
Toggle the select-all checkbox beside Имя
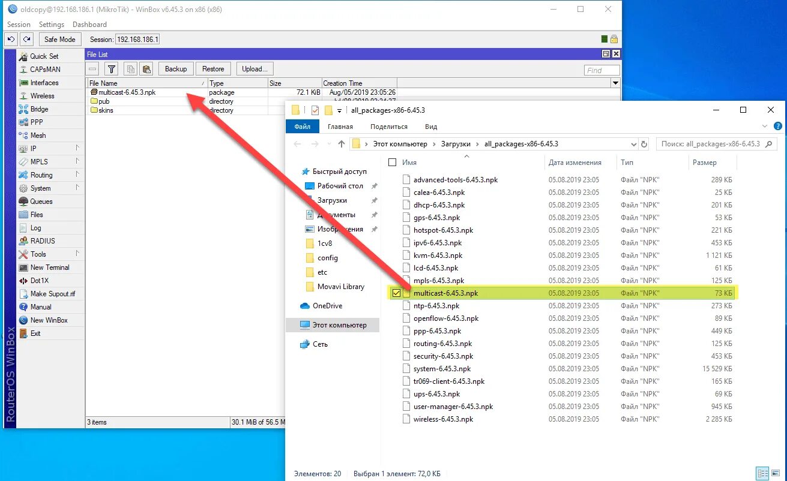pos(393,163)
